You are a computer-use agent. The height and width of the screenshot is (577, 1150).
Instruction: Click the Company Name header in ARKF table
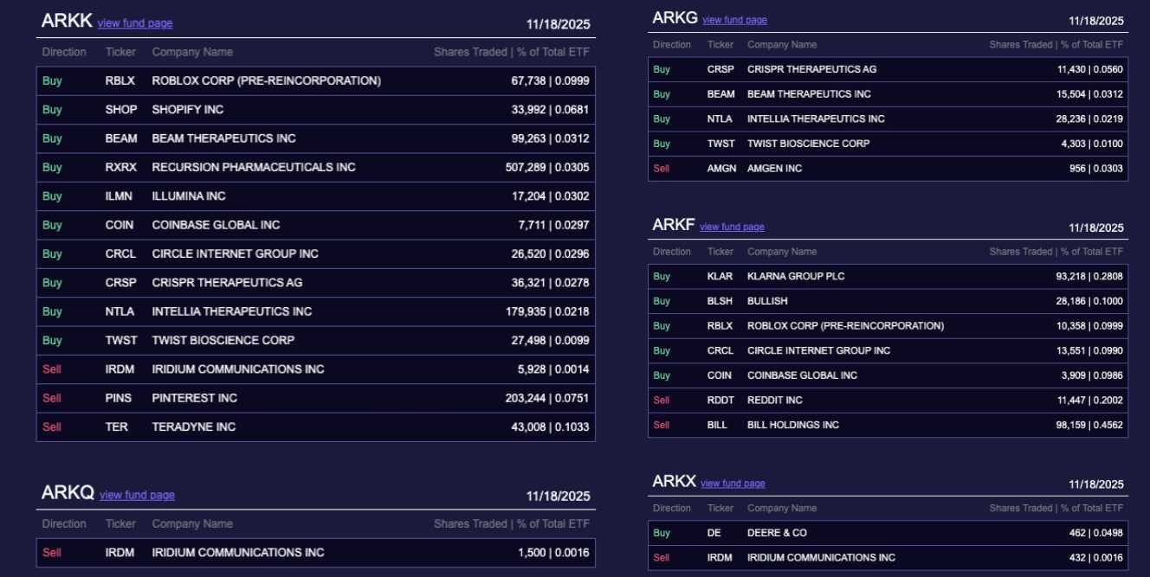(x=781, y=252)
